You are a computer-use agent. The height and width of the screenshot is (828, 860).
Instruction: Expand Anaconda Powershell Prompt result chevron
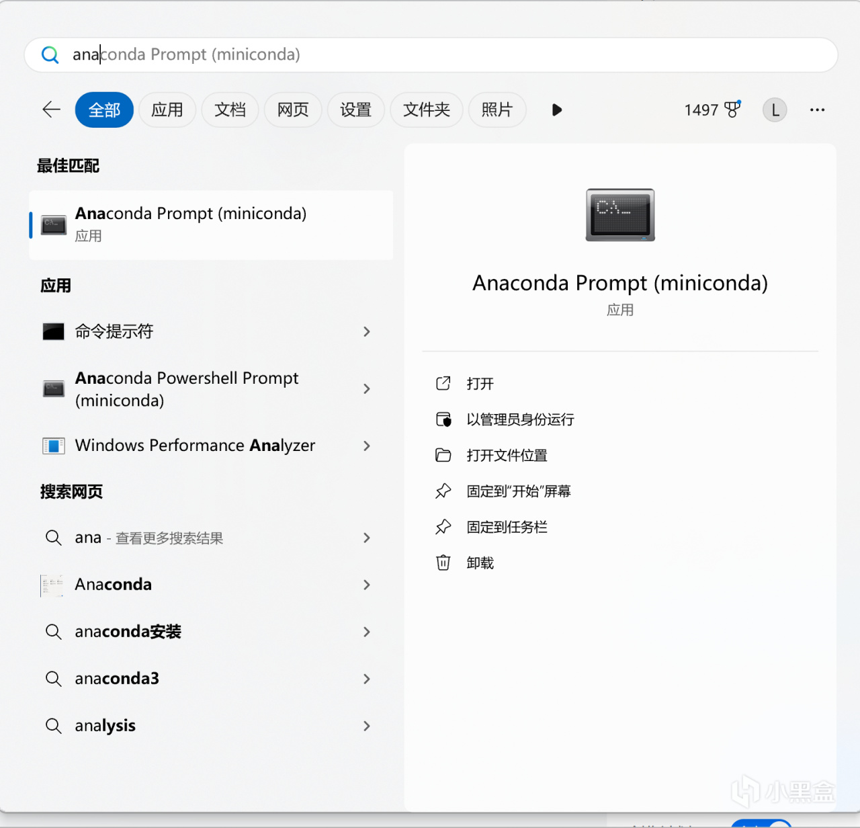[x=367, y=388]
